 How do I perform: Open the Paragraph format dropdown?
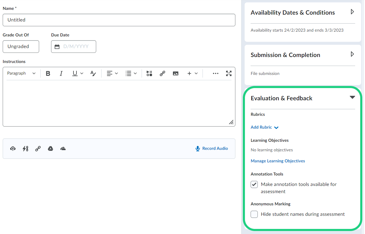click(21, 73)
